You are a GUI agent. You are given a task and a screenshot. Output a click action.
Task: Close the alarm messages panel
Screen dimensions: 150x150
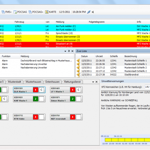coord(72,51)
